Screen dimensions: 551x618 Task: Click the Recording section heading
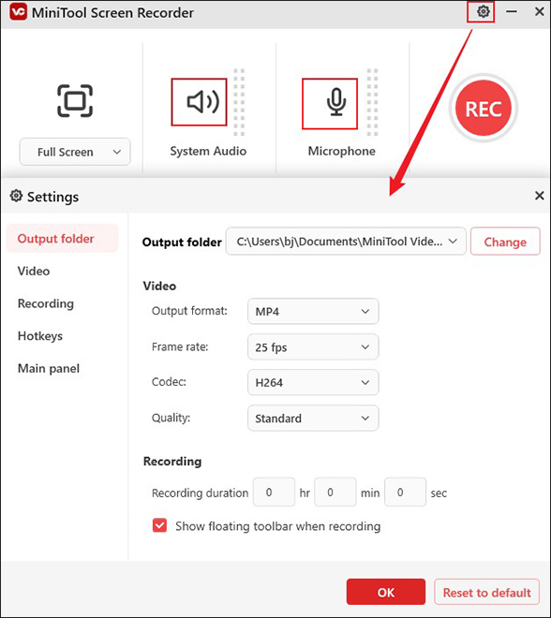tap(172, 461)
